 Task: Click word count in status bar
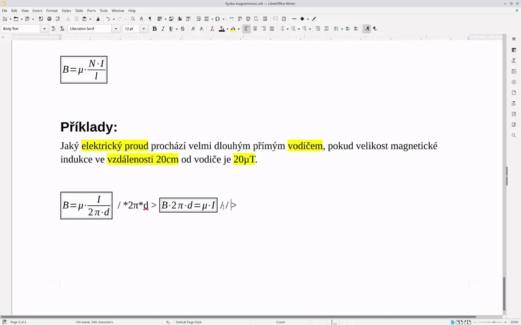coord(94,322)
